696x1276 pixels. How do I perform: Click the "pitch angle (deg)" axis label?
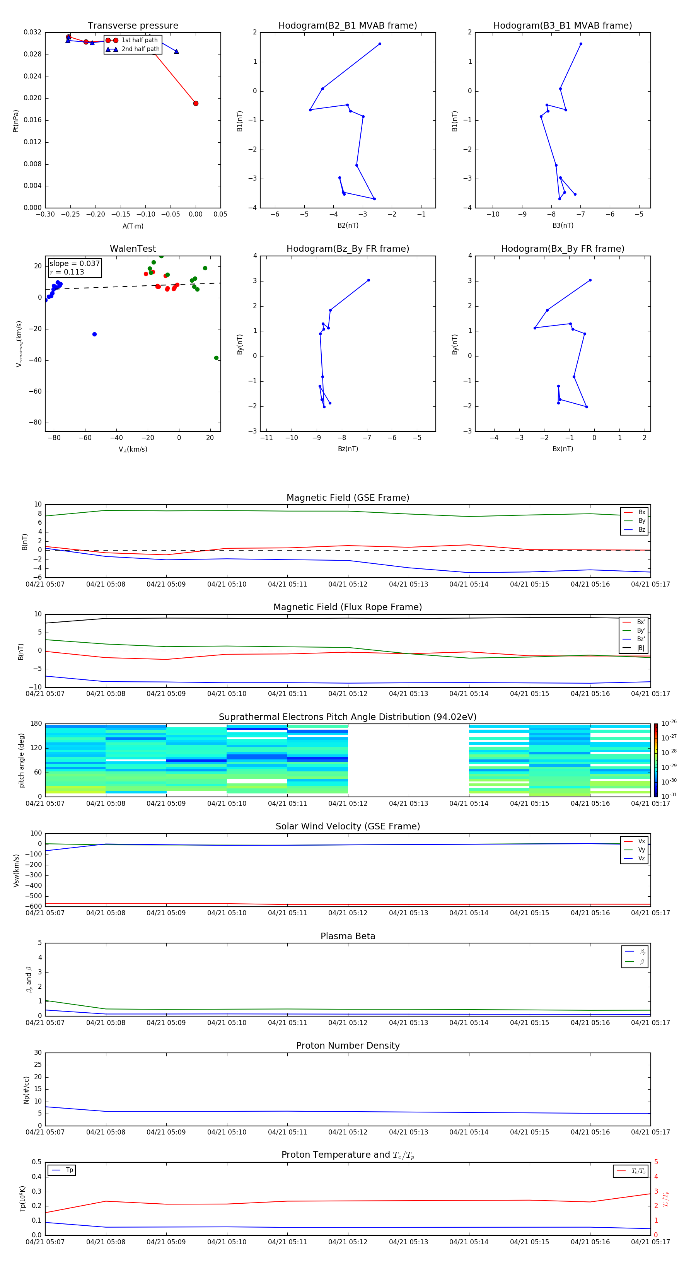pyautogui.click(x=21, y=760)
